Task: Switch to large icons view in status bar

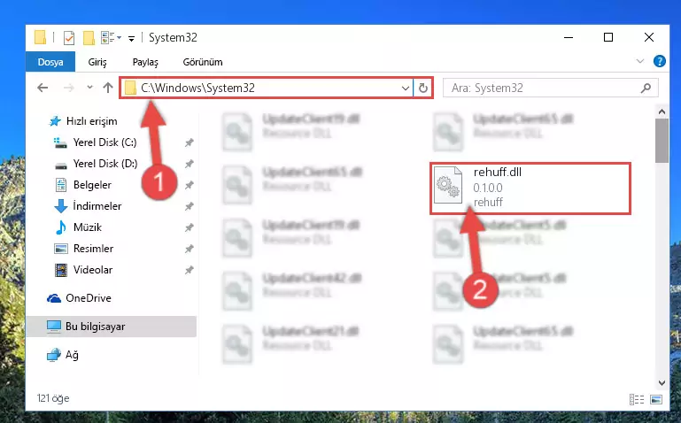Action: tap(656, 399)
